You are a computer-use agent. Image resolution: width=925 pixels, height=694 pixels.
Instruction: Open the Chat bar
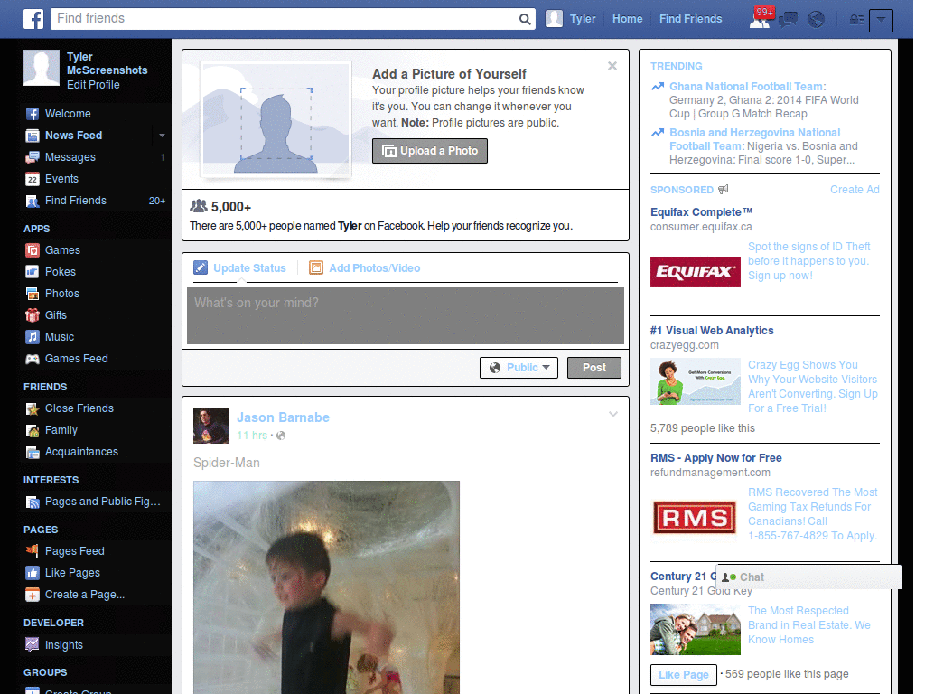coord(808,577)
